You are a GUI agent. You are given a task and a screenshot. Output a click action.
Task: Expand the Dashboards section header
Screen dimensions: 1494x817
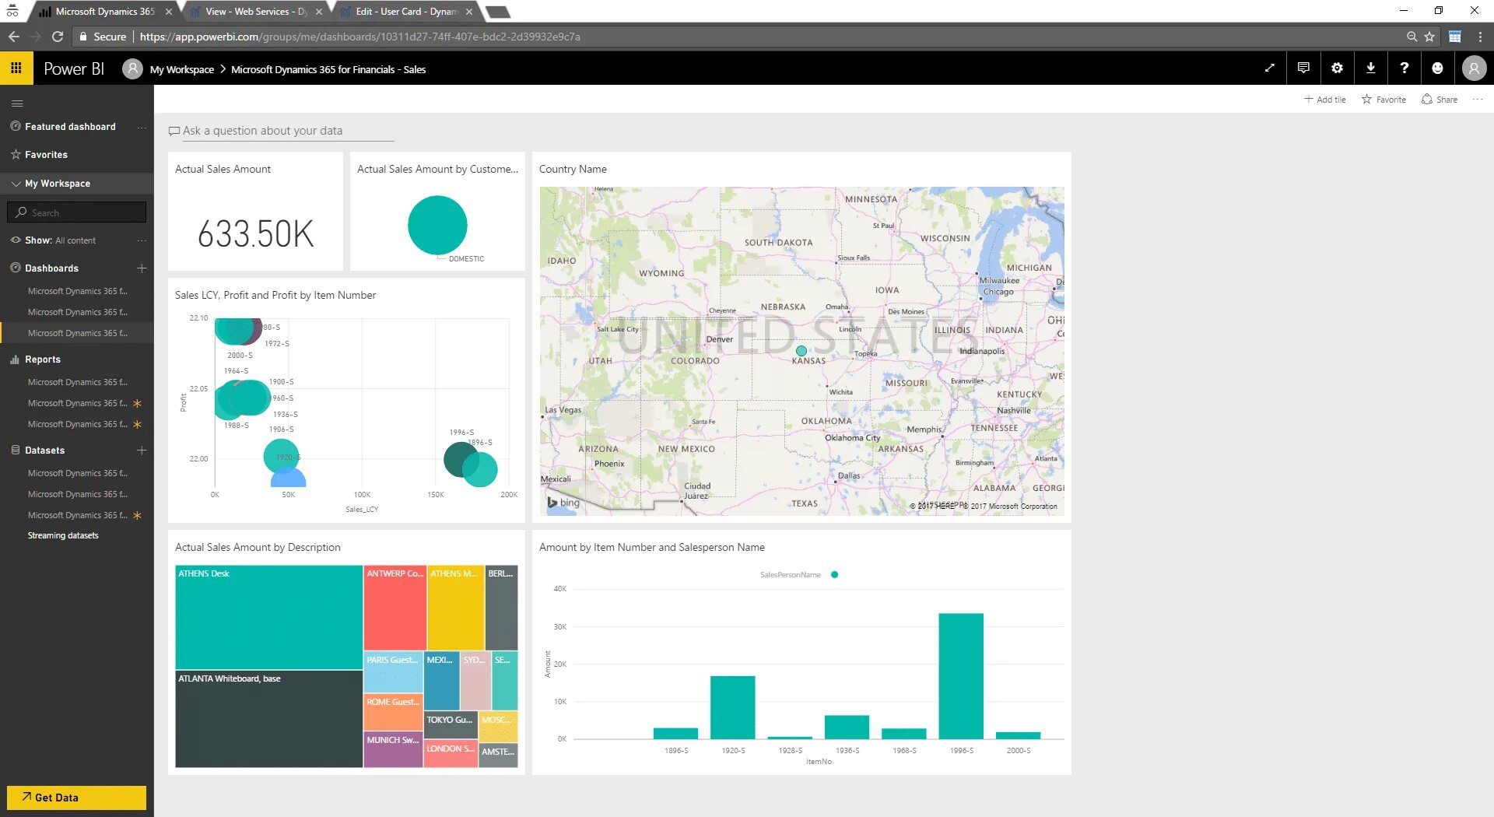[x=51, y=268]
